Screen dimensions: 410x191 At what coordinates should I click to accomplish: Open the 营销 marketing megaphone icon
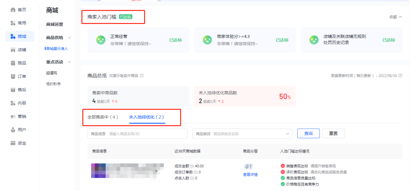13,117
